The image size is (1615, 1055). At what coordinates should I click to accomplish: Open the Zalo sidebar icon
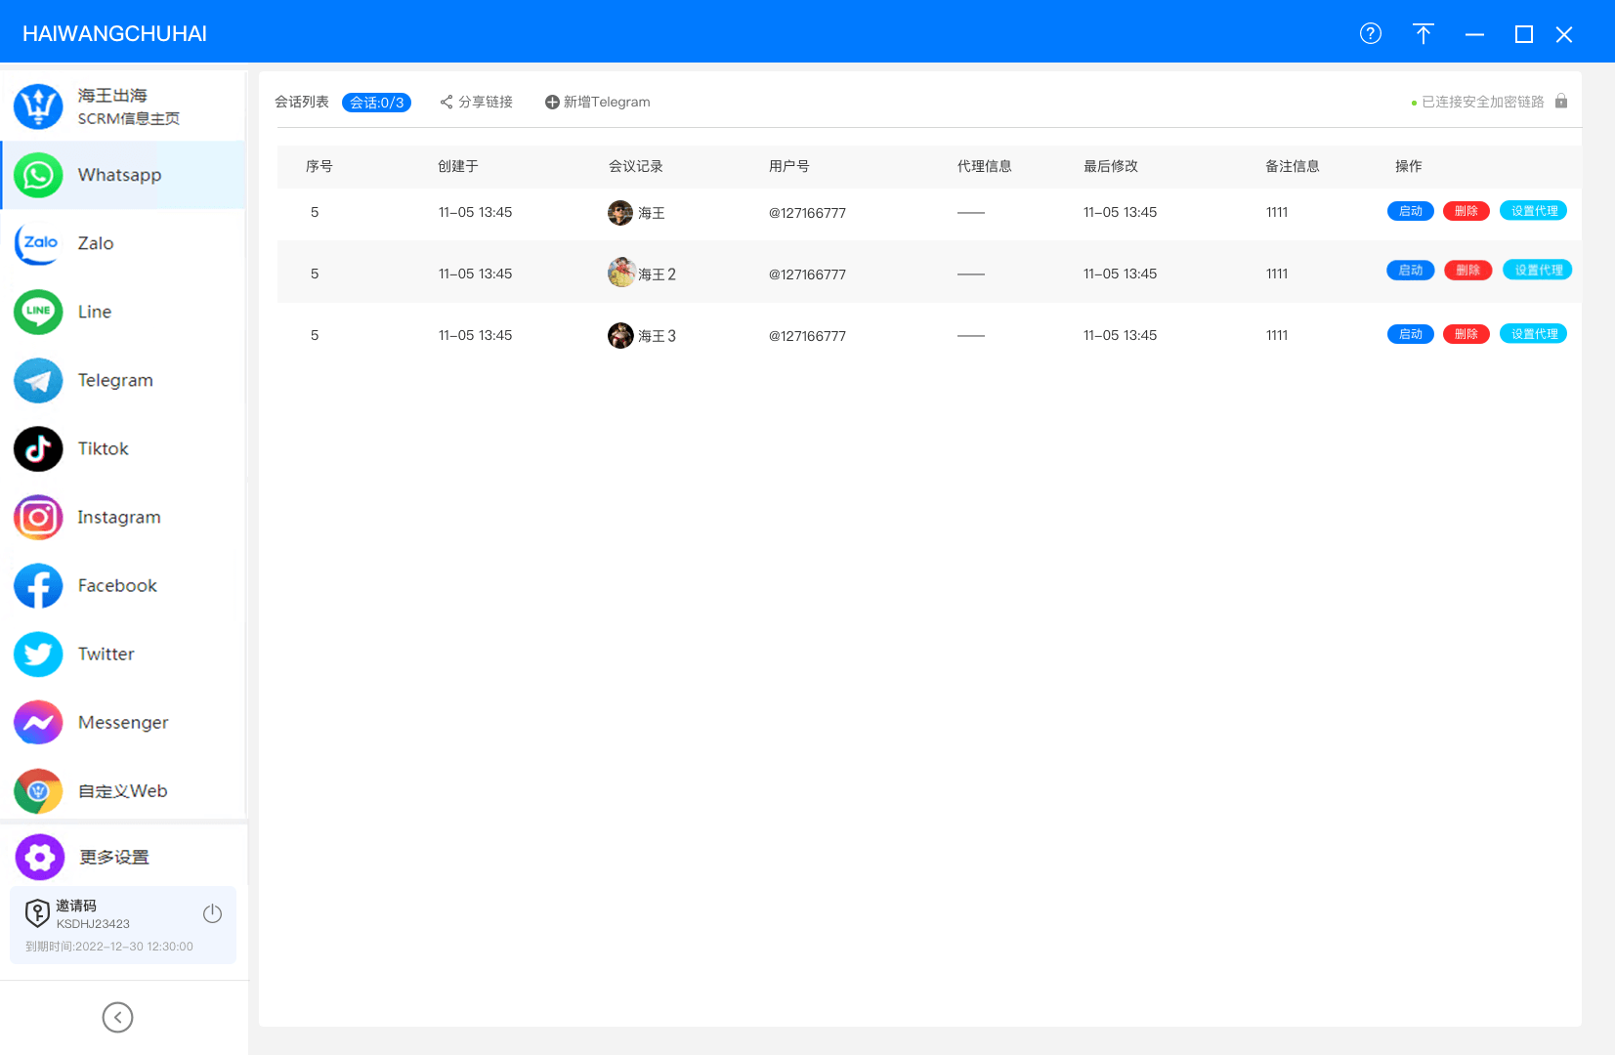38,243
